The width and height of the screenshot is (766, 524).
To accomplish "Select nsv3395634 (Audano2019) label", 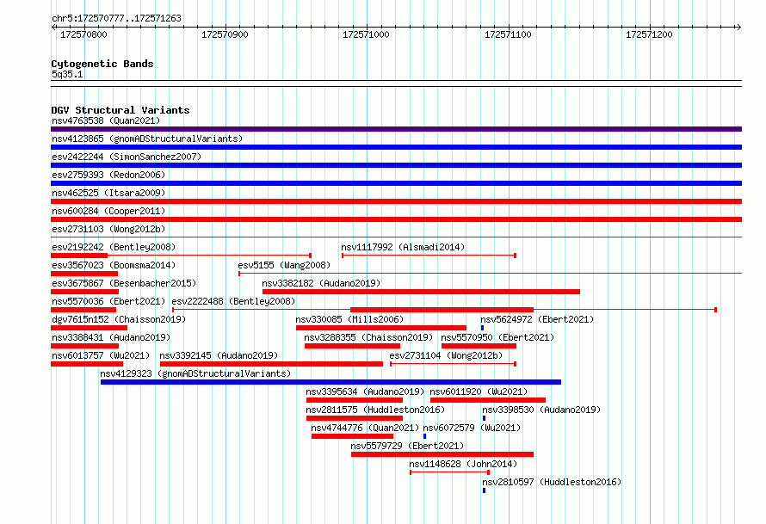I will [x=365, y=391].
